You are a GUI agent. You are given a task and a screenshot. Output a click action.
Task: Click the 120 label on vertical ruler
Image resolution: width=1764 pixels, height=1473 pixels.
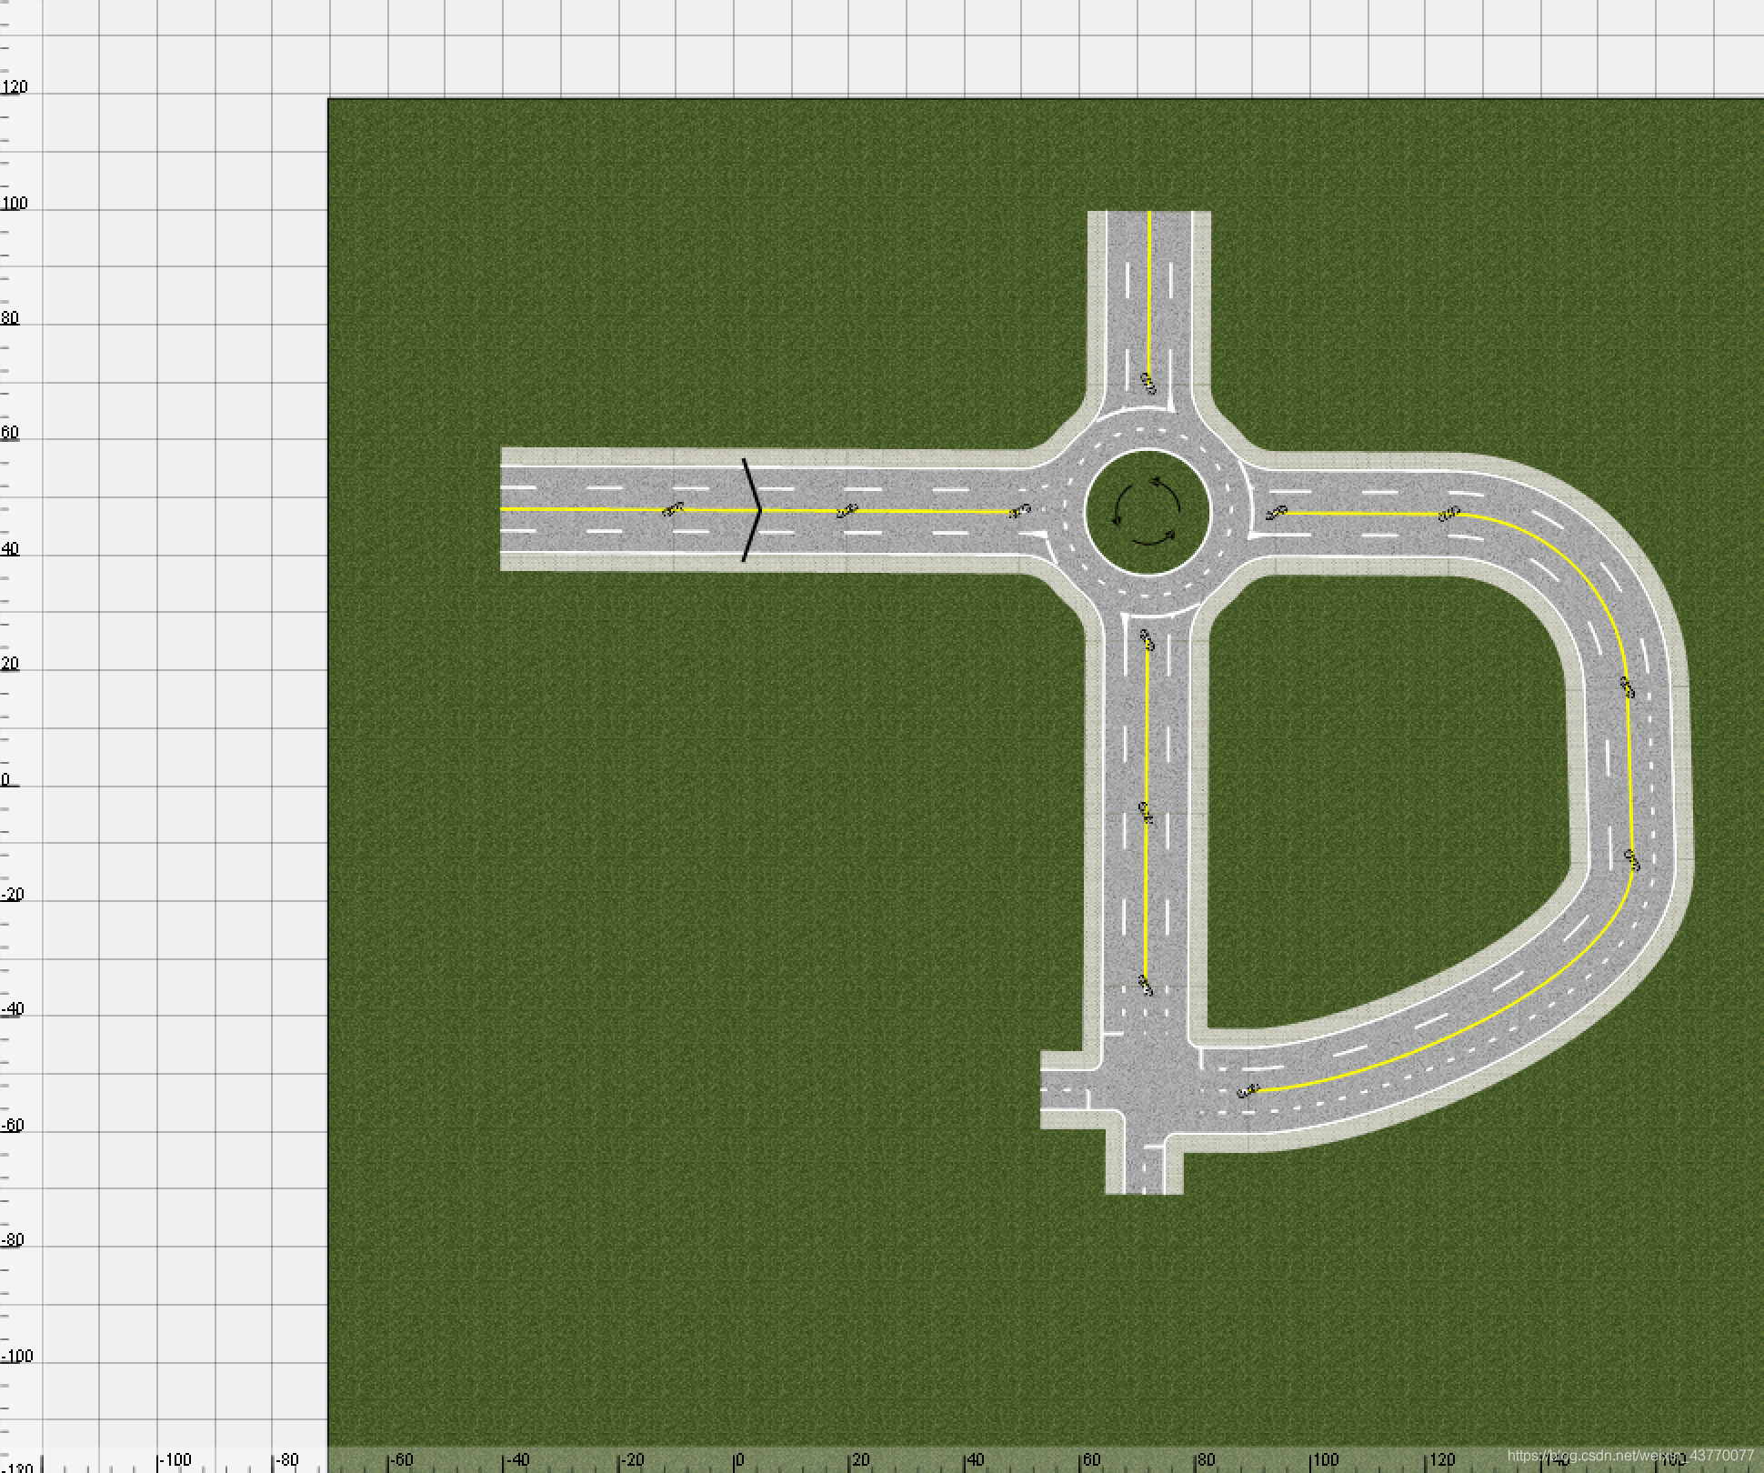[15, 87]
